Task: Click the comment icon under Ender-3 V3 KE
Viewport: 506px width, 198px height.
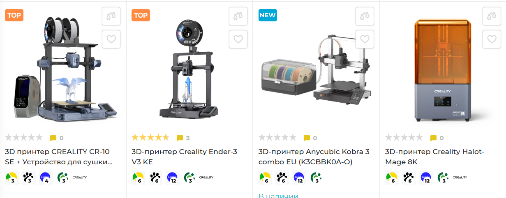Action: (x=180, y=138)
